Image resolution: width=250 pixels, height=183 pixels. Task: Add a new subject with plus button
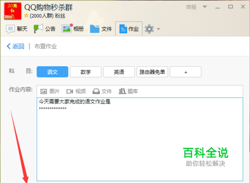pos(185,72)
